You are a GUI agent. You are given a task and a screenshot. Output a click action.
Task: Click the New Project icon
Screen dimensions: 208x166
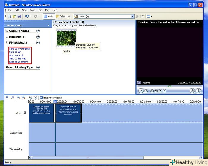pyautogui.click(x=9, y=16)
